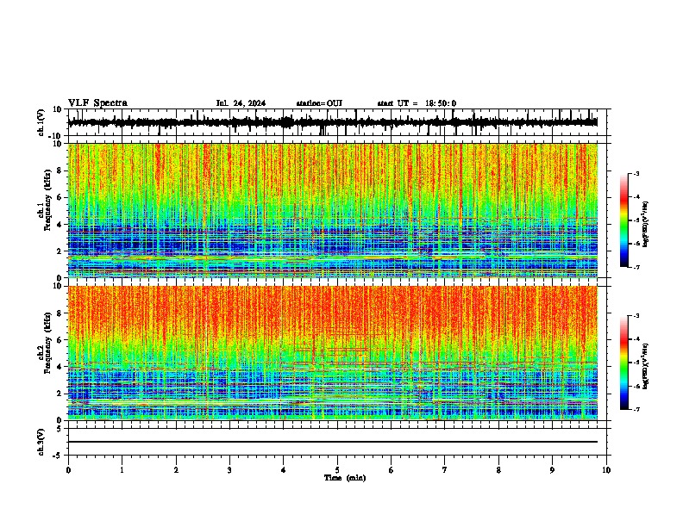Image resolution: width=683 pixels, height=527 pixels.
Task: Click the Time (min) axis title
Action: [x=345, y=478]
